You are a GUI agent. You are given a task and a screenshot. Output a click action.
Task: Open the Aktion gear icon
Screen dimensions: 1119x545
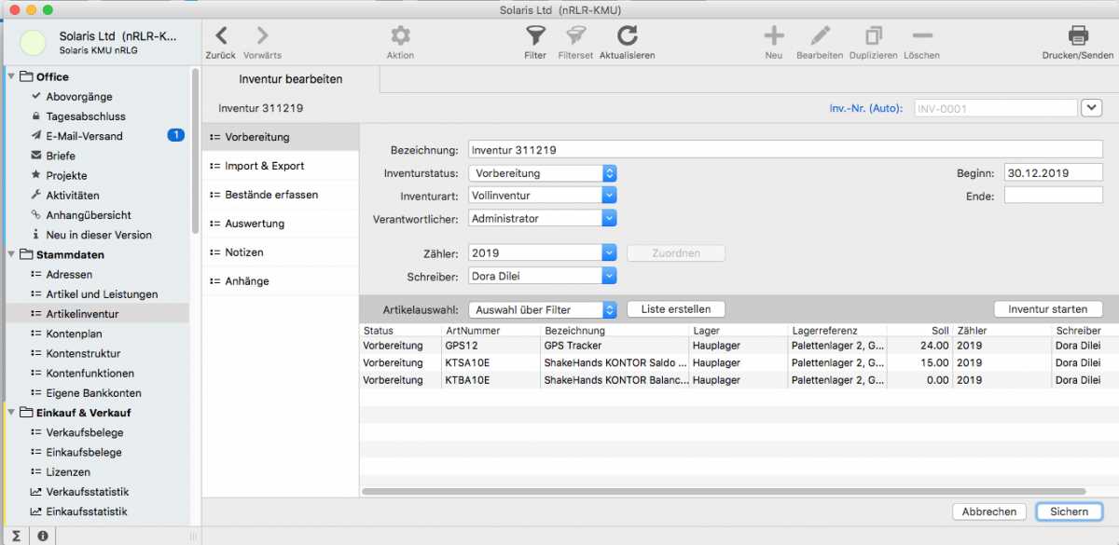click(400, 36)
